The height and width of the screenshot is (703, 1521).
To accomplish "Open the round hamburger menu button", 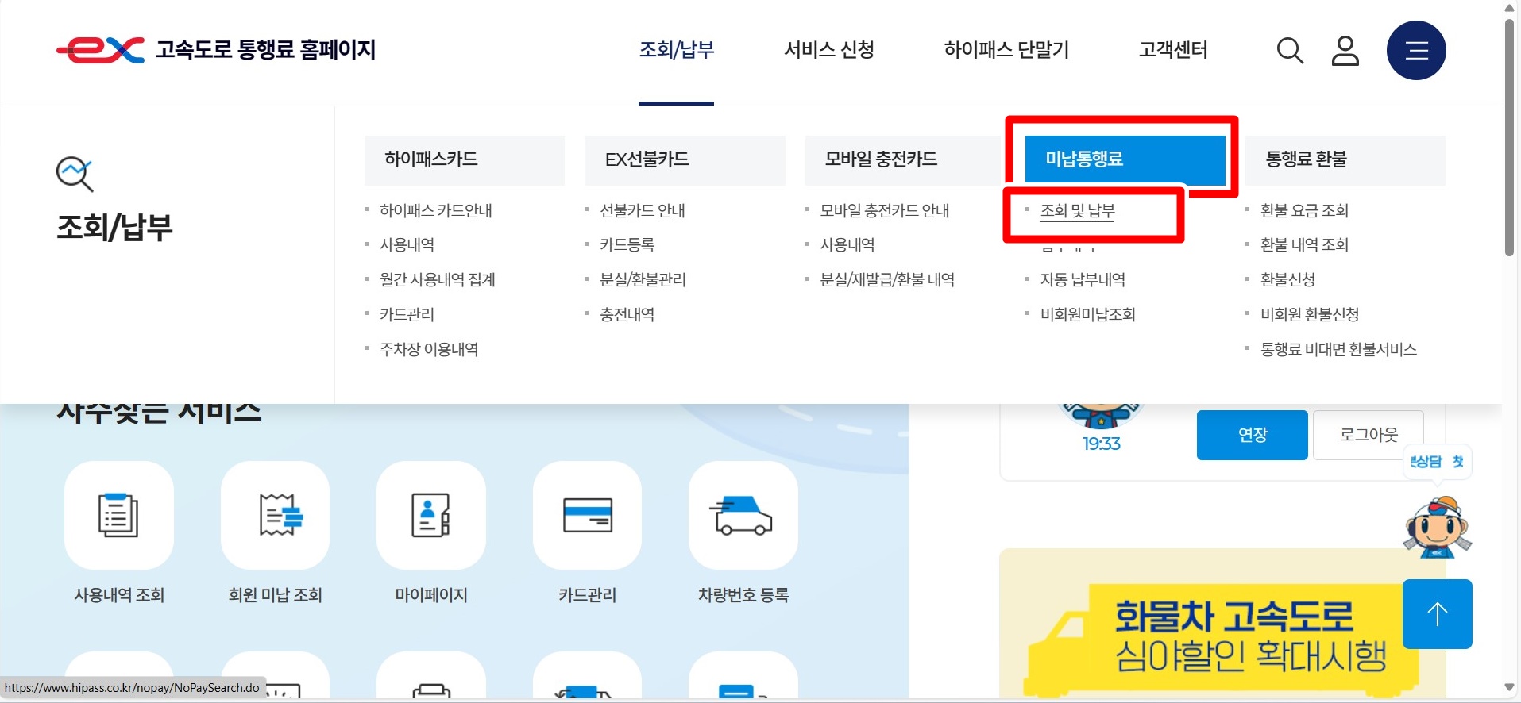I will coord(1416,51).
